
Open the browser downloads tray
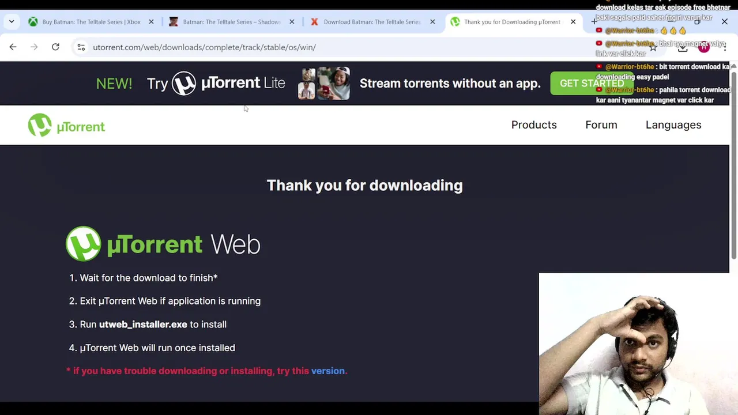click(x=683, y=47)
